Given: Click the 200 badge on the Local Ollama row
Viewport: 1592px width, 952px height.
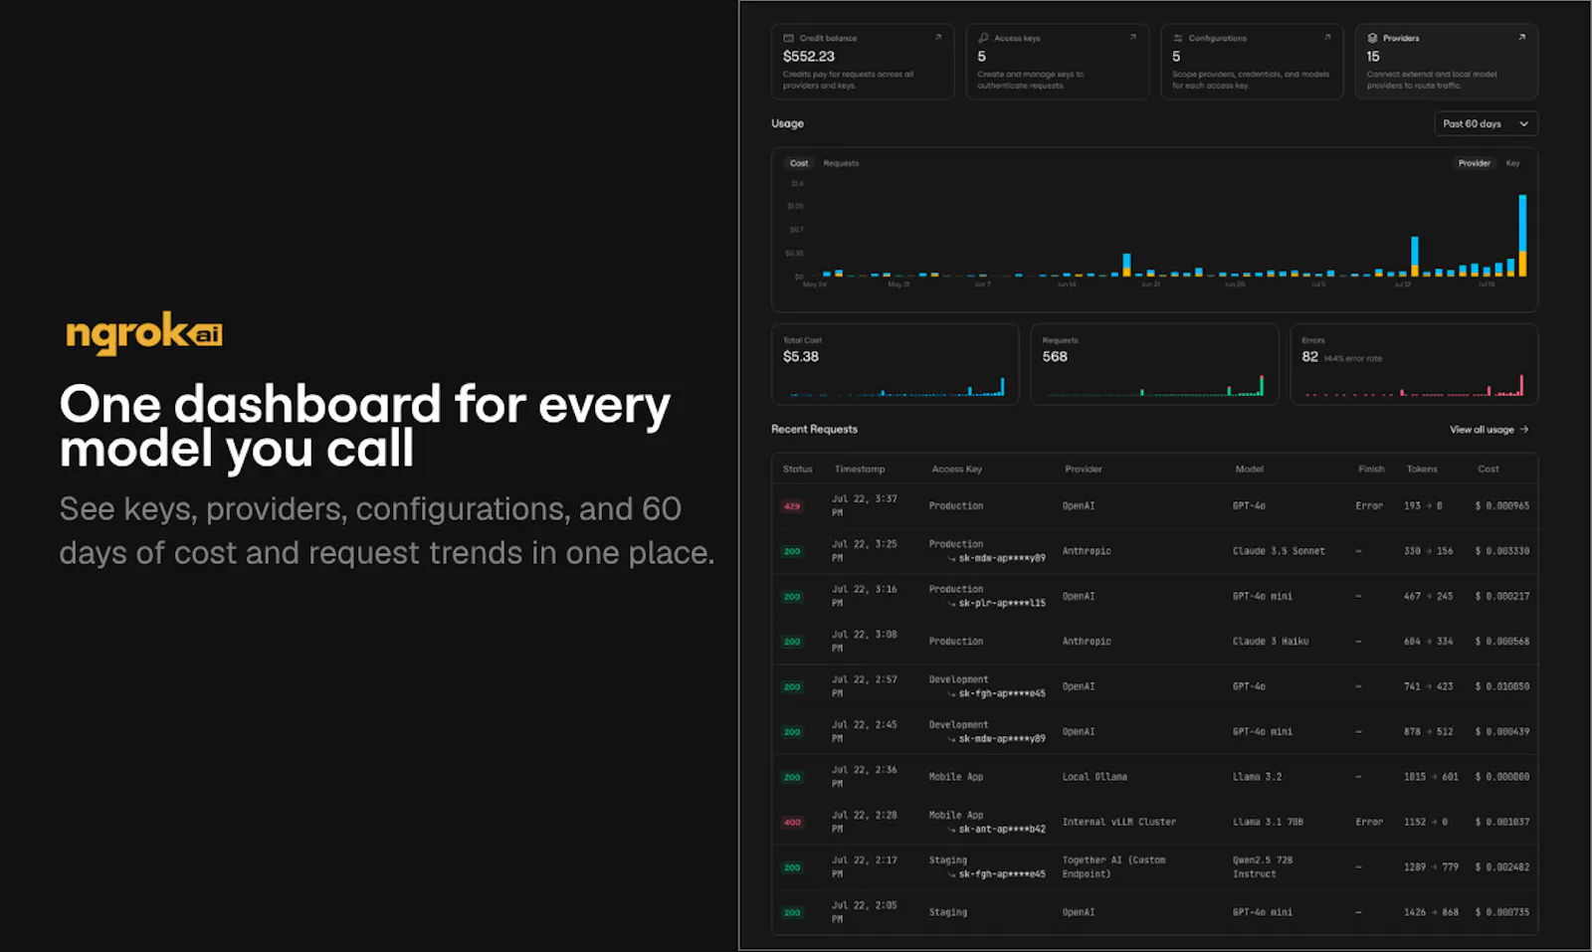Looking at the screenshot, I should (x=792, y=777).
